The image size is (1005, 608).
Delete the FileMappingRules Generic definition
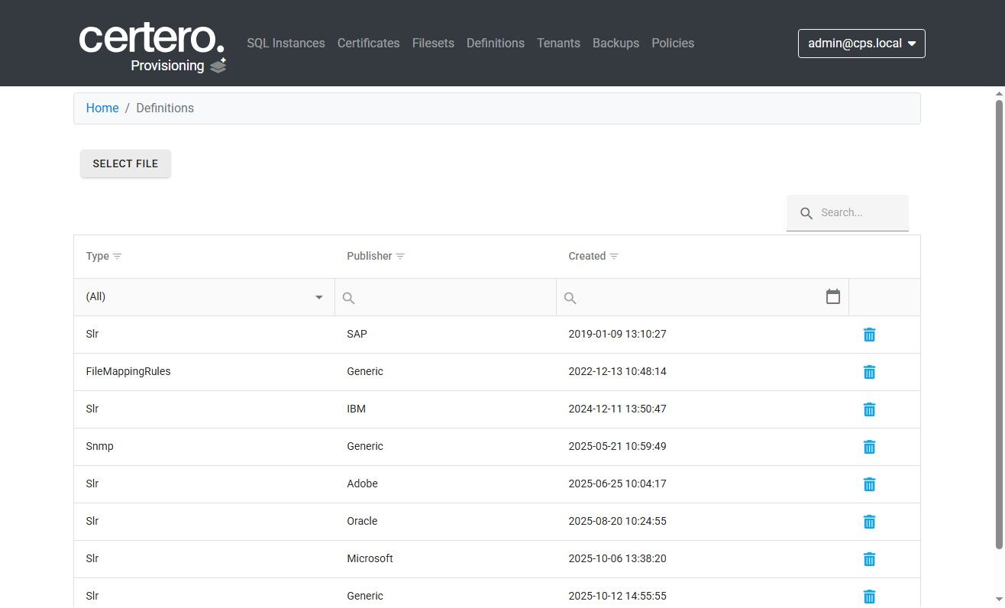869,372
